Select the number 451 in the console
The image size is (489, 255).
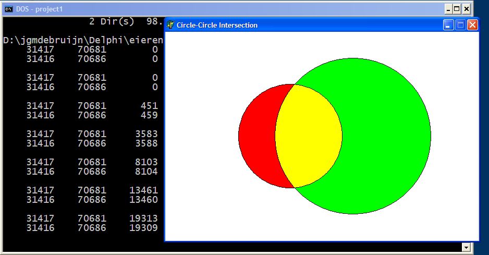click(149, 106)
